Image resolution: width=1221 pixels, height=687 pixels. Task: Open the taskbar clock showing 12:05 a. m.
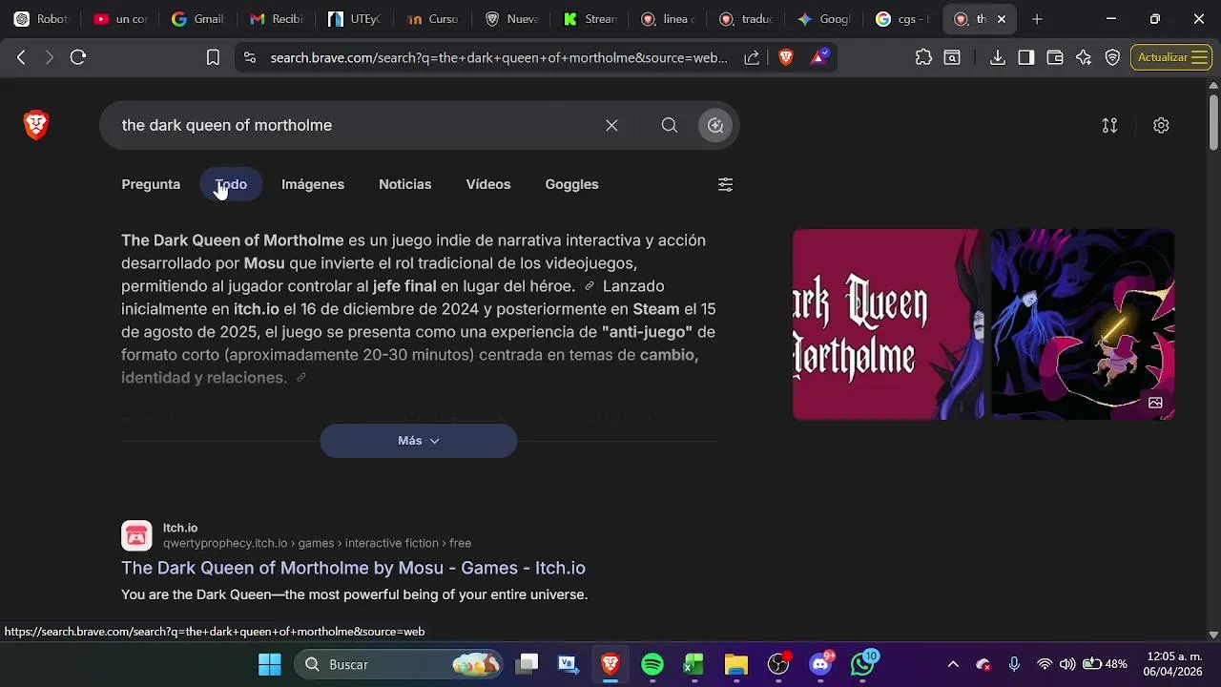1175,664
